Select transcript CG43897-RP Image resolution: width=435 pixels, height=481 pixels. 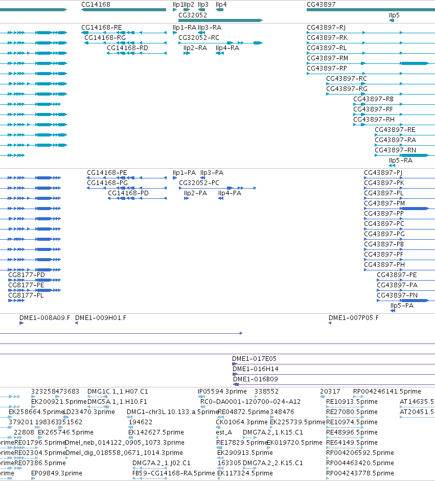click(371, 74)
